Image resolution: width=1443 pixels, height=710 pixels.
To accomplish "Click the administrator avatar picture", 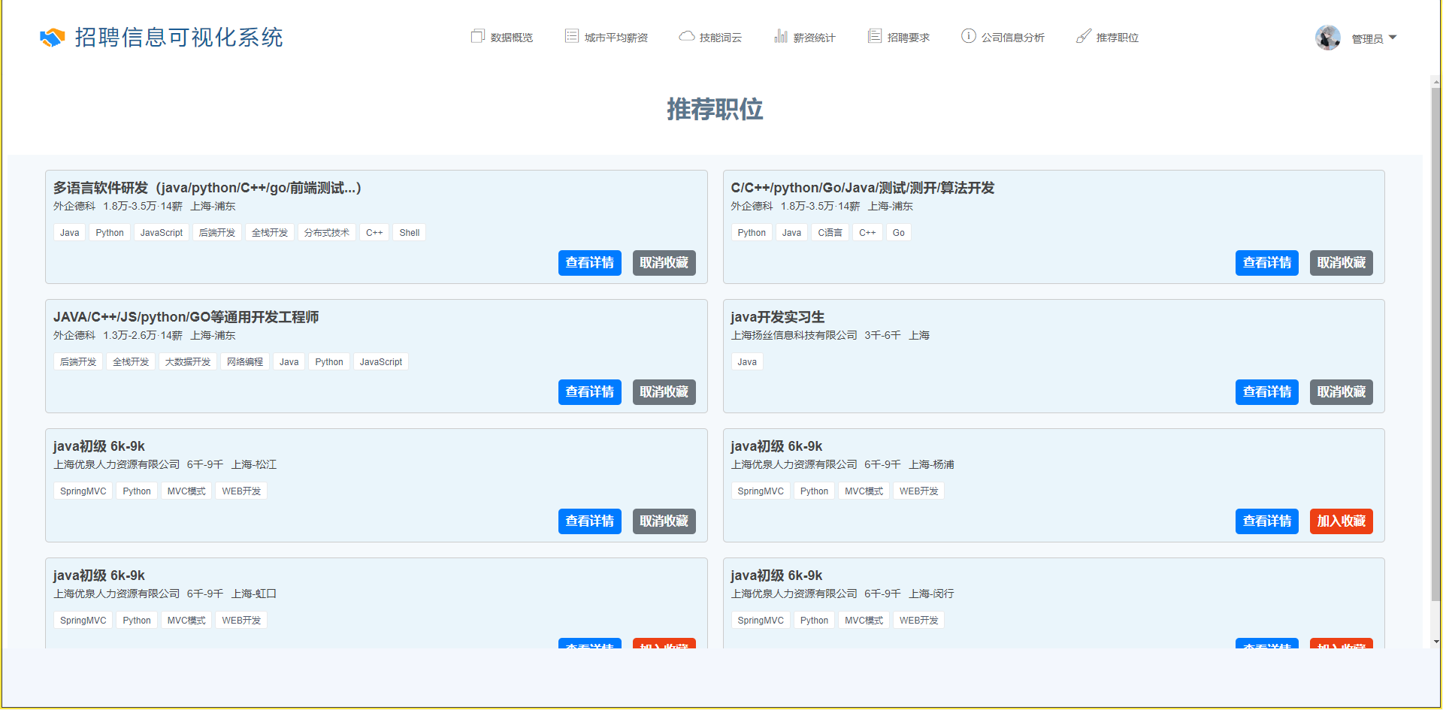I will [1328, 38].
